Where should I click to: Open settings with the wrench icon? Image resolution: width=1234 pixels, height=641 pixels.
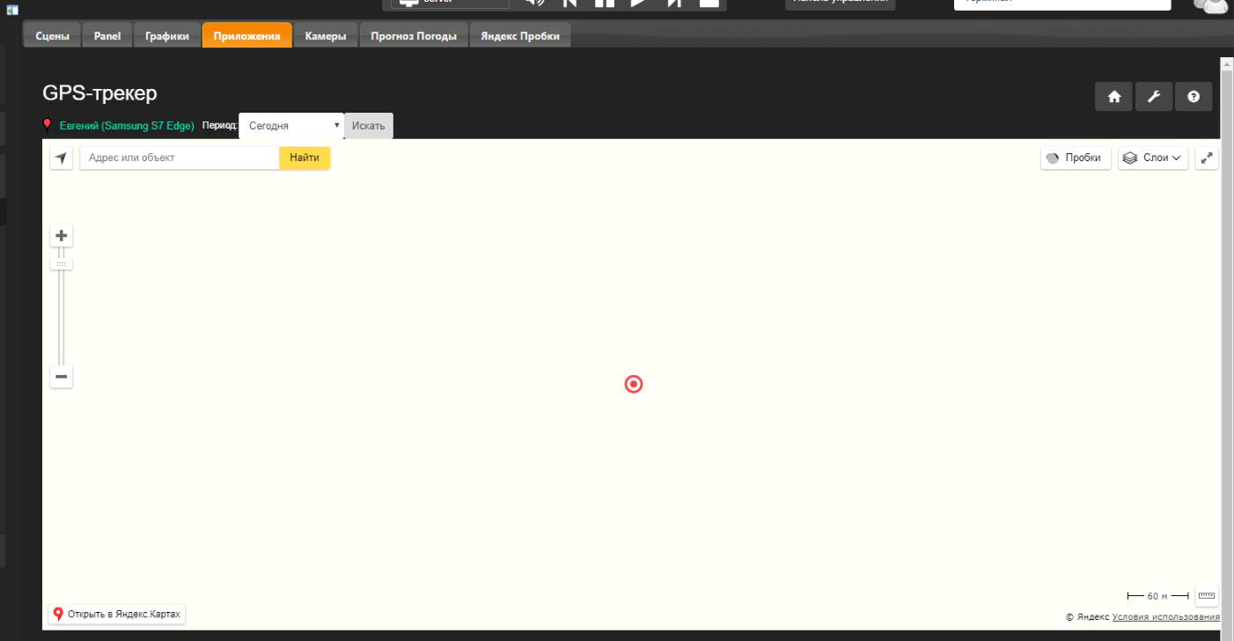[1153, 97]
